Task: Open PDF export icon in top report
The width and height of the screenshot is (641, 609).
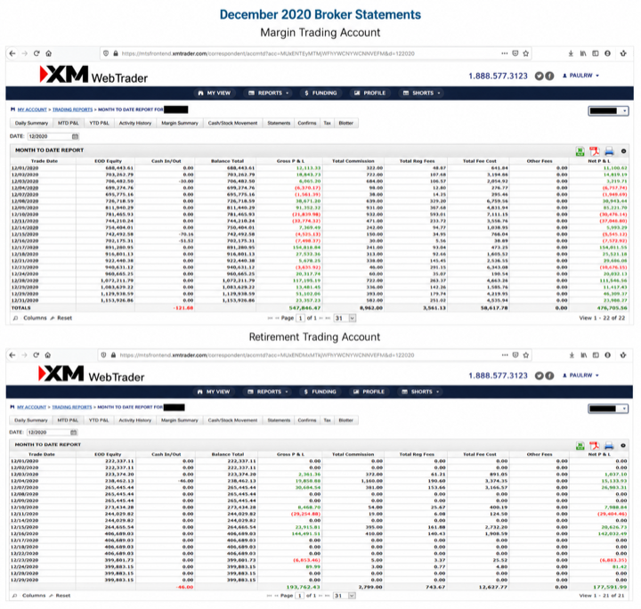Action: click(594, 151)
